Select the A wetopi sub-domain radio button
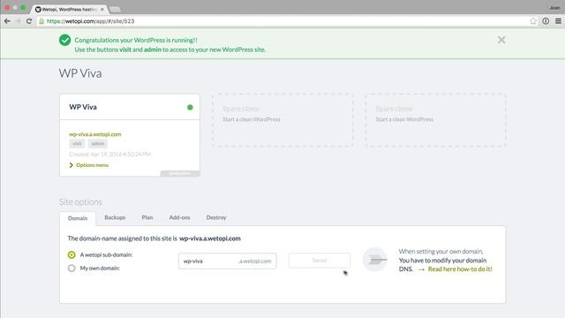 point(72,255)
